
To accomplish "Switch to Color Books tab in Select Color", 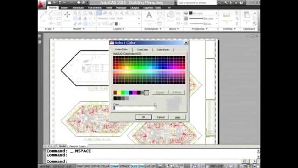I will coord(163,50).
